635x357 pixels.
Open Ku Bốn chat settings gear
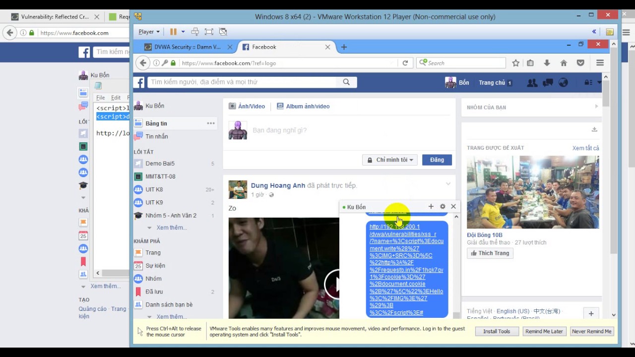(443, 207)
